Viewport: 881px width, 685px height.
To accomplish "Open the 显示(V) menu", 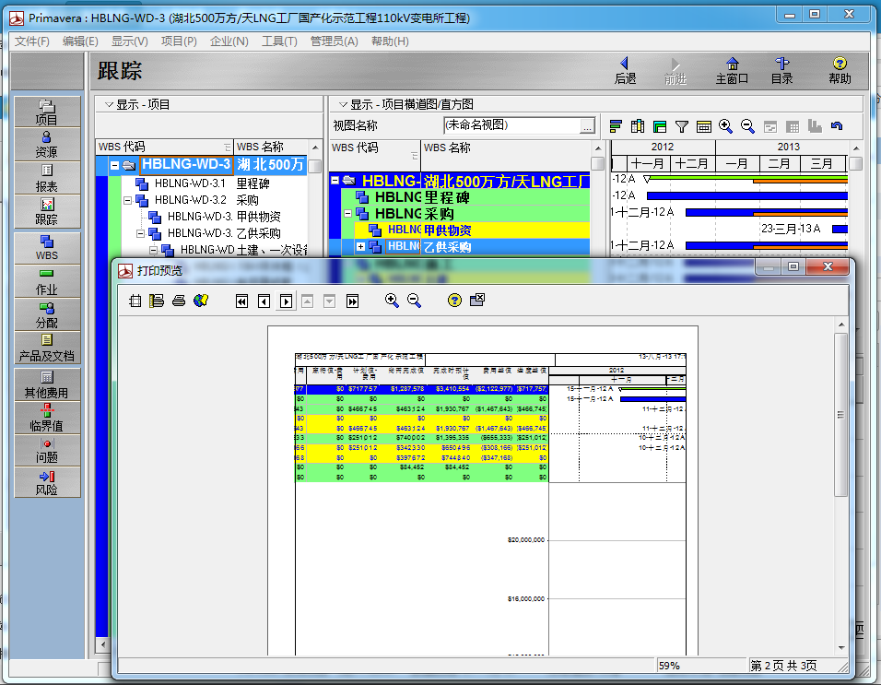I will point(130,41).
